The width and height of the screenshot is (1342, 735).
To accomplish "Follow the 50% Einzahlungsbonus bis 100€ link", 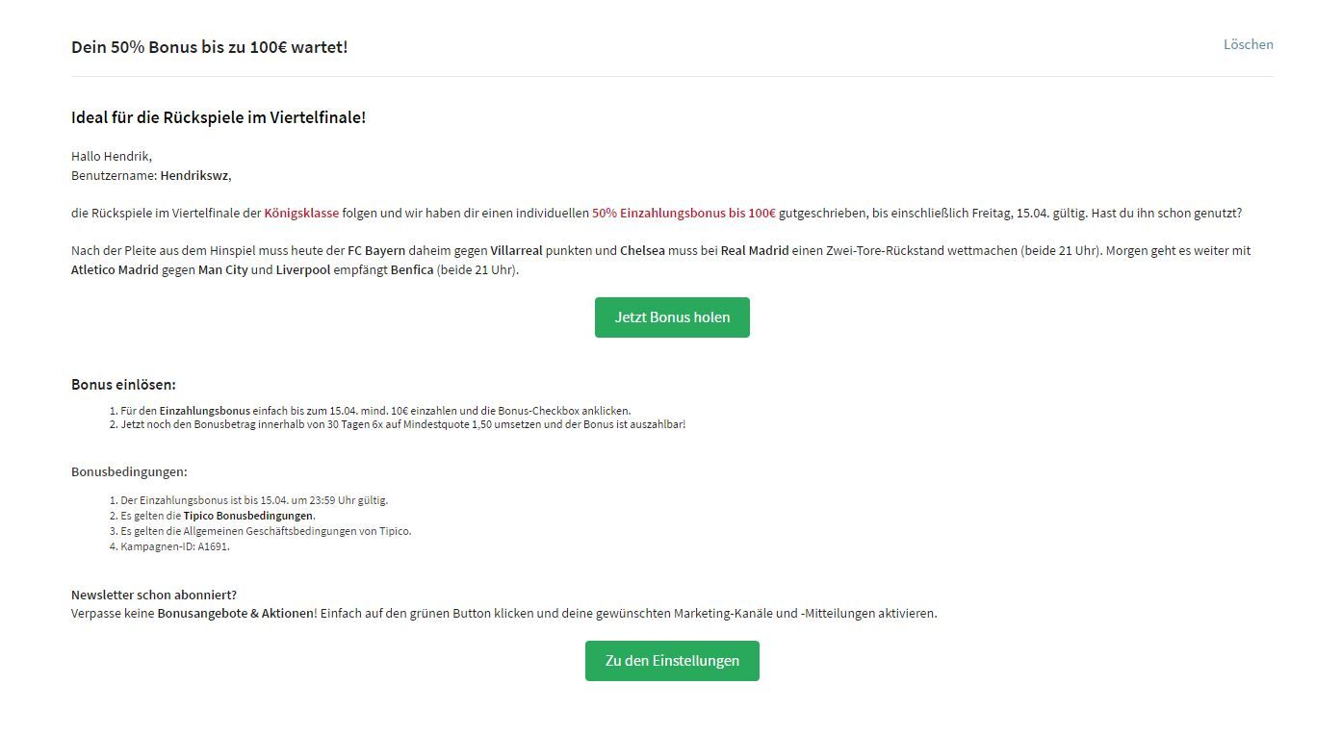I will point(684,214).
